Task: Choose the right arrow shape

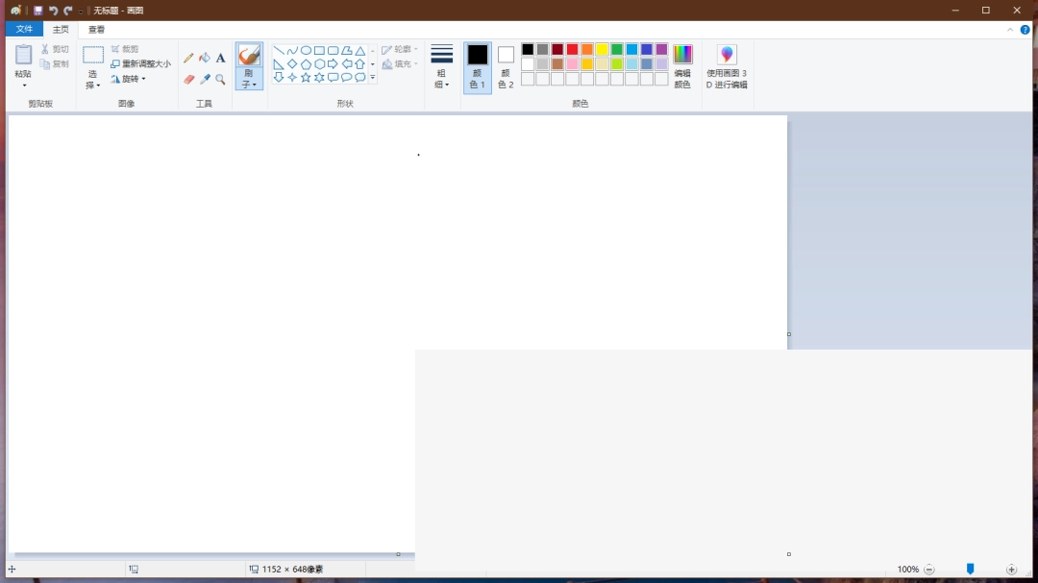Action: click(333, 64)
